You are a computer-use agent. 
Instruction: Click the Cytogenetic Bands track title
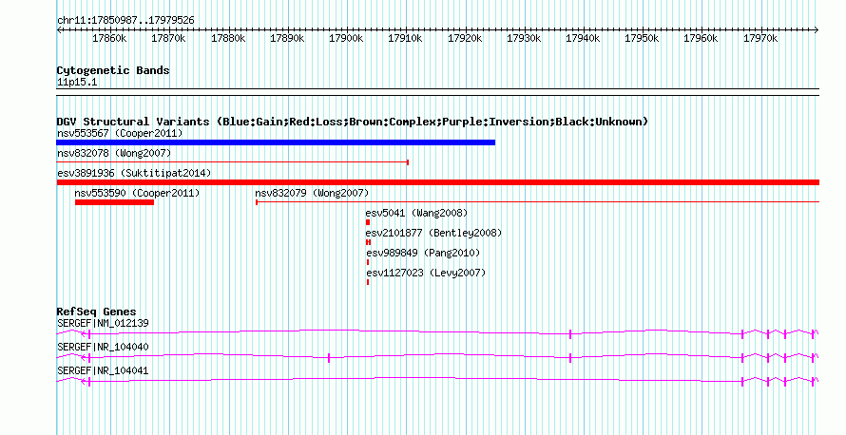(x=113, y=70)
